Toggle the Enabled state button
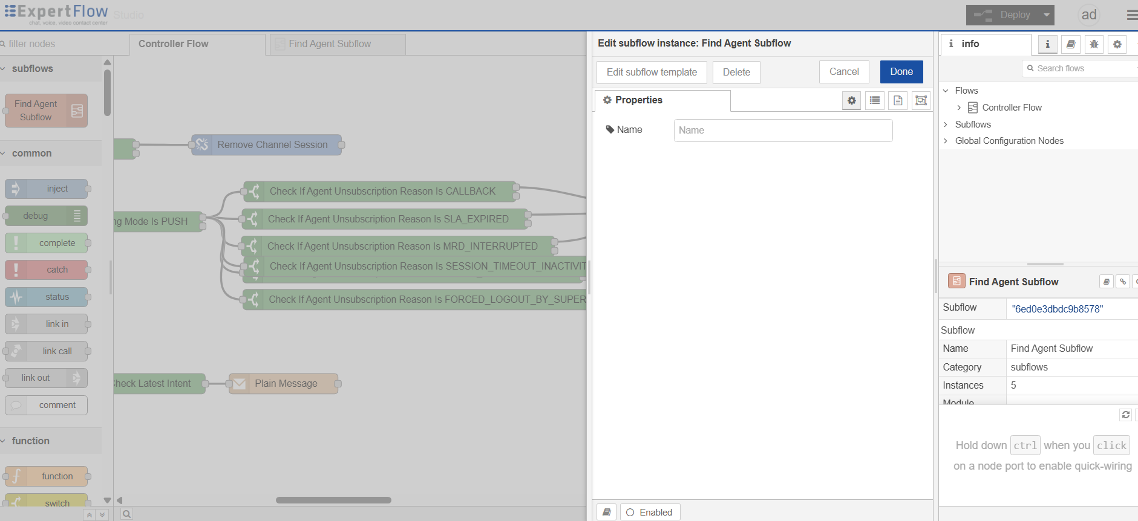The height and width of the screenshot is (521, 1138). point(650,513)
